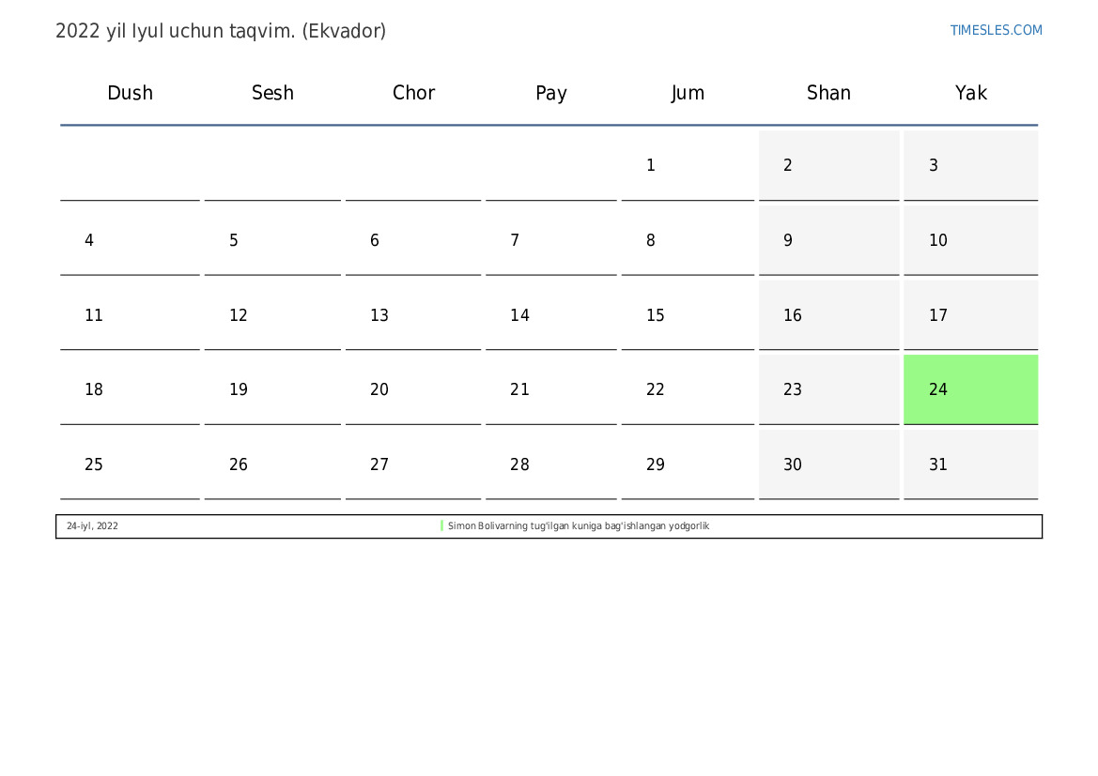Image resolution: width=1098 pixels, height=776 pixels.
Task: Open the TIMESLES.COM link
Action: coord(996,30)
